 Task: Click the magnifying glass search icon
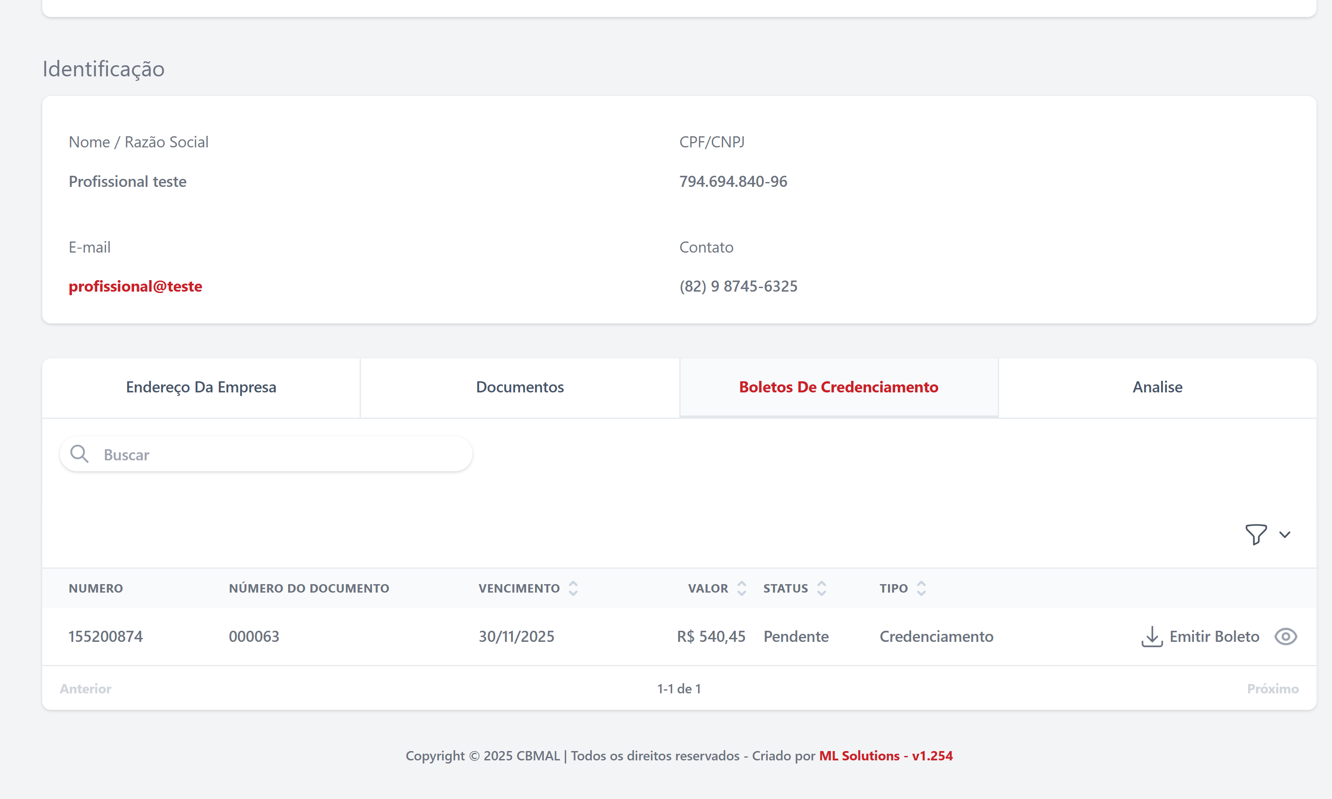79,454
